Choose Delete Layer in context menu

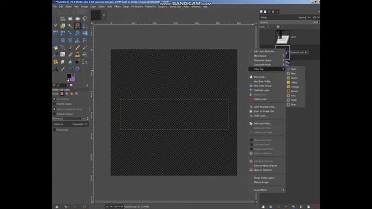pyautogui.click(x=267, y=99)
